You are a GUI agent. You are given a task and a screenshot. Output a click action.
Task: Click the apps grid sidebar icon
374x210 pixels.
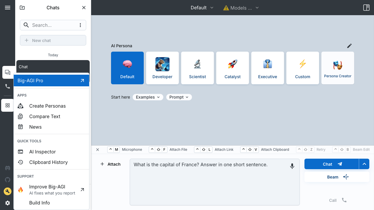(x=8, y=105)
